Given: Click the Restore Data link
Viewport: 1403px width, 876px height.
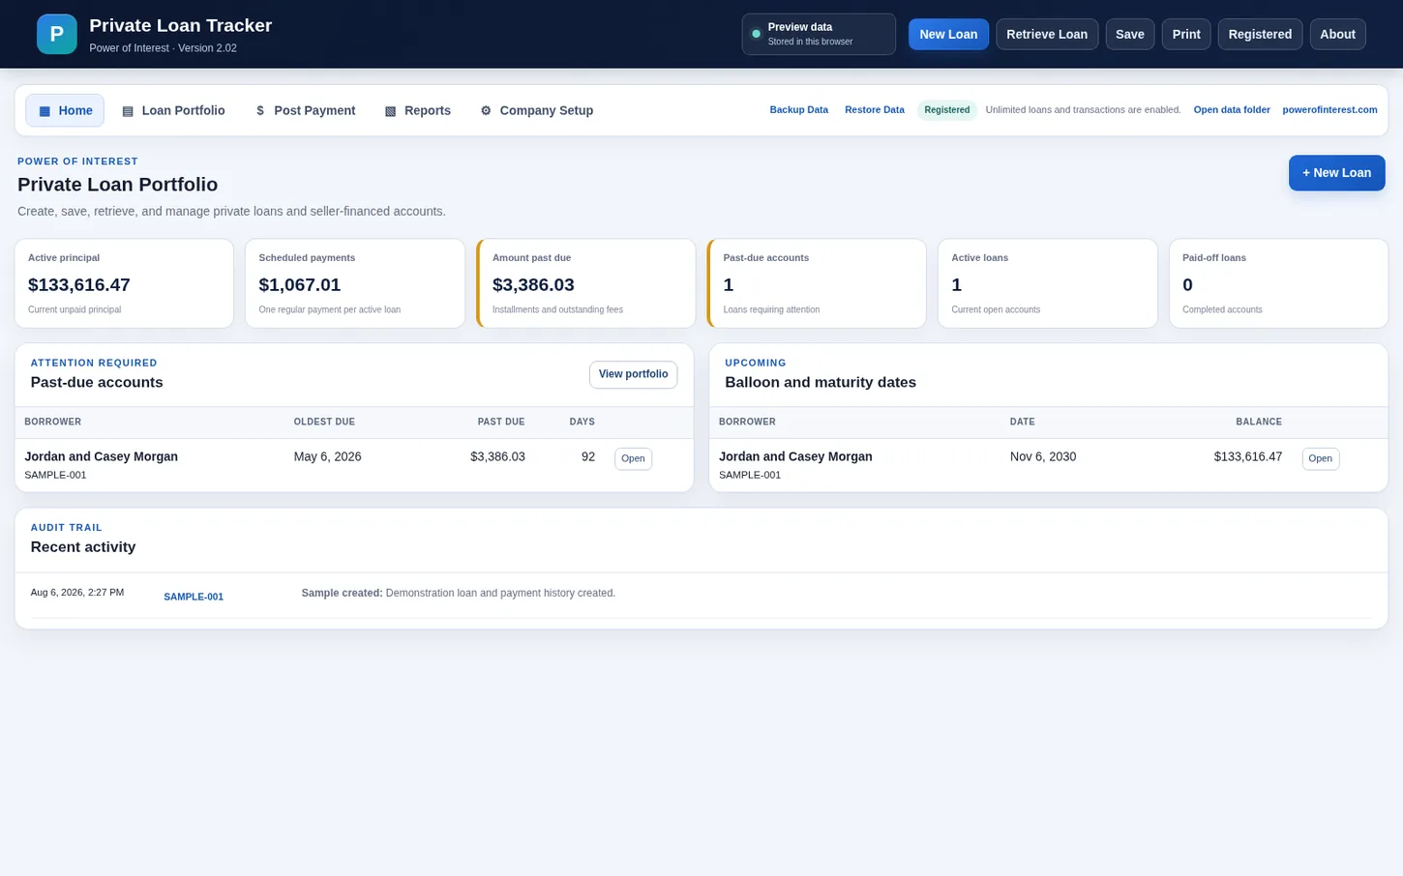Looking at the screenshot, I should (x=875, y=110).
